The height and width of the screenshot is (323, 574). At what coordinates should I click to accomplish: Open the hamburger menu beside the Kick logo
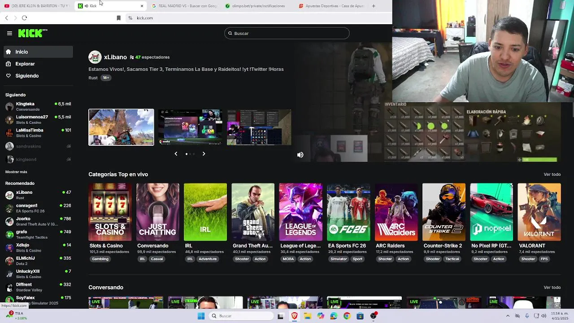tap(9, 33)
